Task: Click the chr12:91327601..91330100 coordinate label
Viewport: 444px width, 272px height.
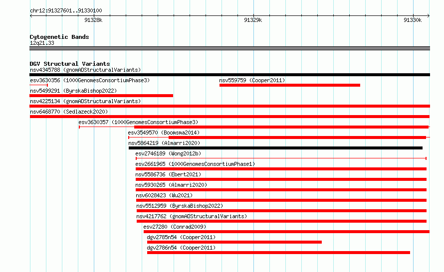Action: (66, 10)
